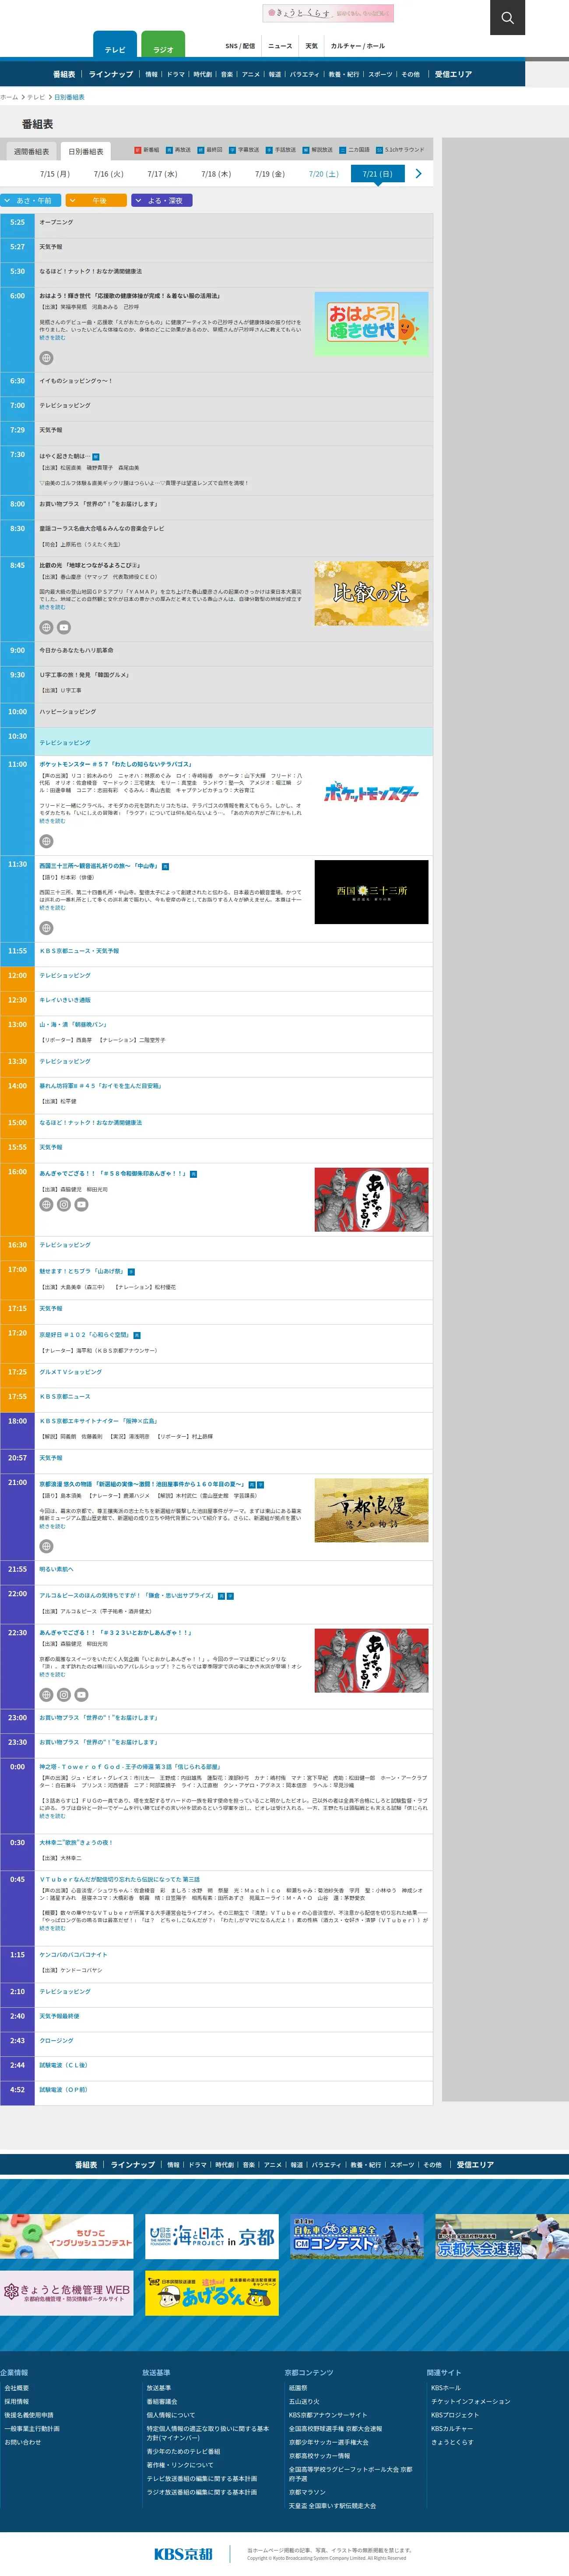Open ちびっこイングリッシュコンテスト banner
The width and height of the screenshot is (569, 2576).
66,2236
